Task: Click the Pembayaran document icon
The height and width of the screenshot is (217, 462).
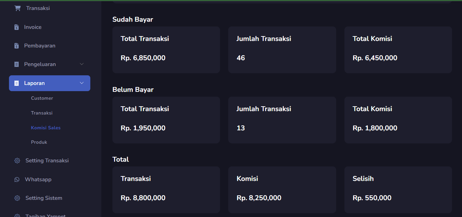Action: [17, 46]
